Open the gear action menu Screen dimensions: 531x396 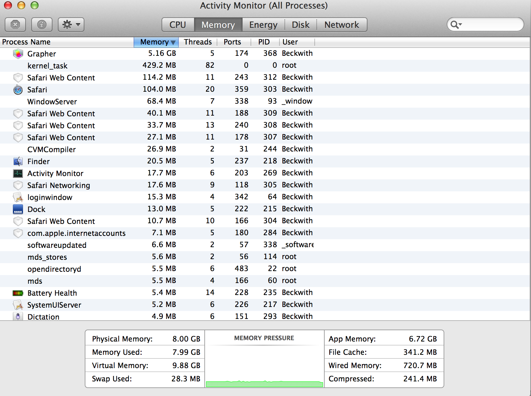71,25
